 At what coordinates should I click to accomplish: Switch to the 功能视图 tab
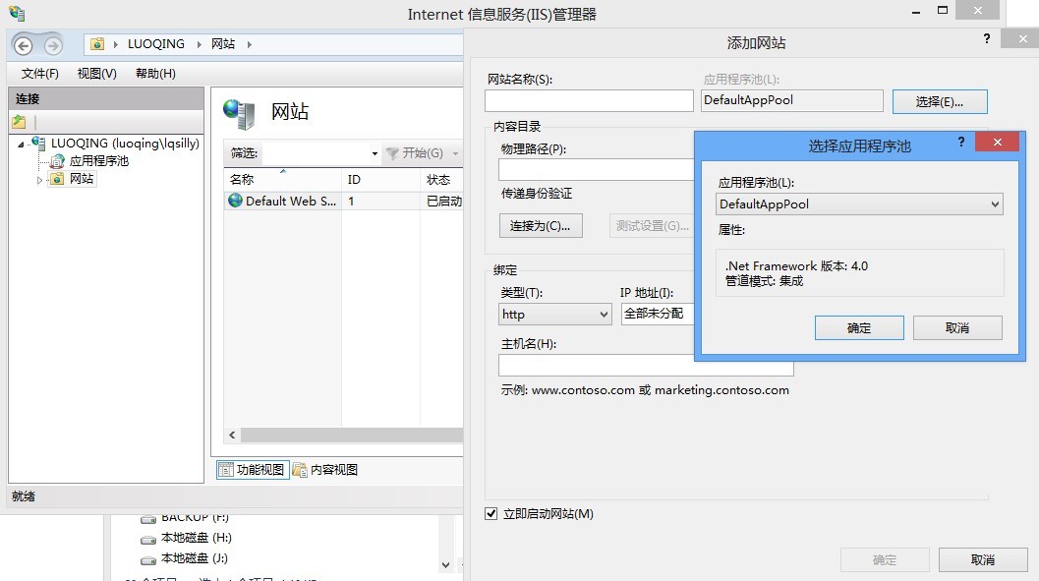pyautogui.click(x=253, y=470)
